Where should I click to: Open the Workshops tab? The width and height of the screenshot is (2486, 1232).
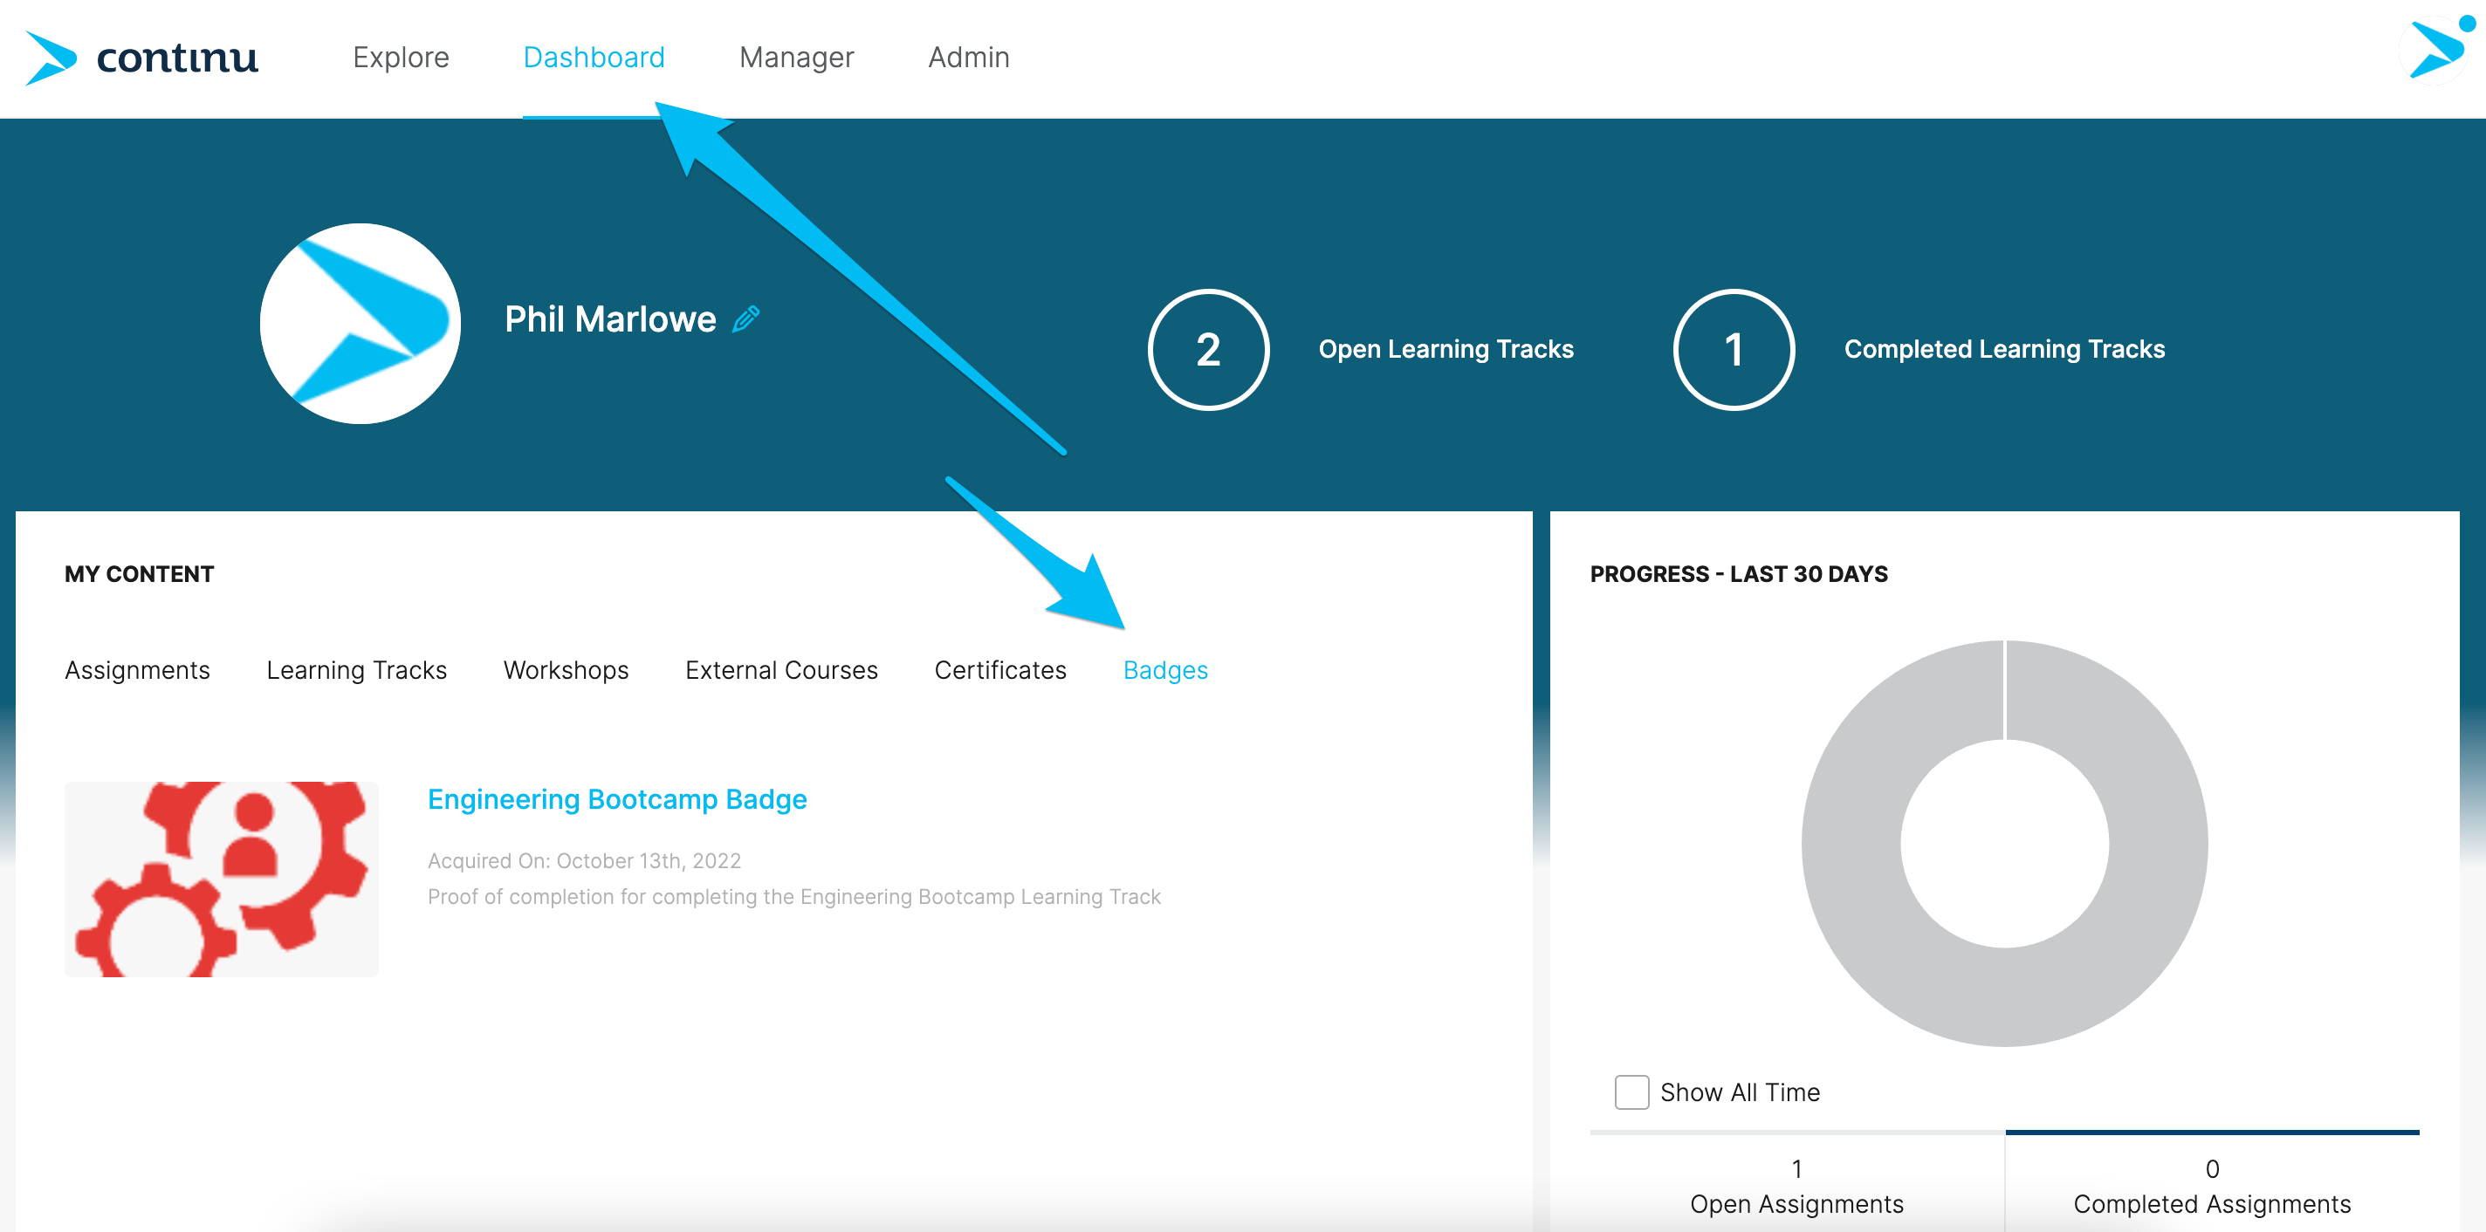[566, 669]
